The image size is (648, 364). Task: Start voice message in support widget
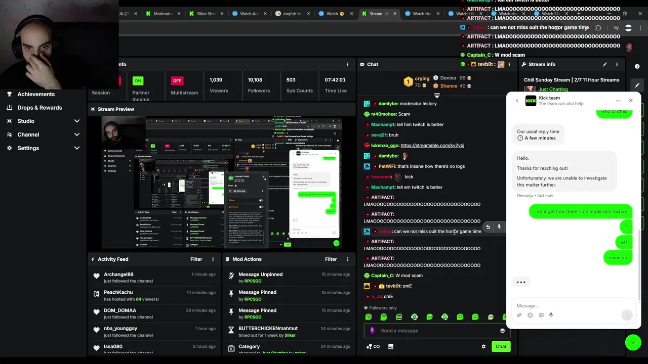(x=551, y=315)
